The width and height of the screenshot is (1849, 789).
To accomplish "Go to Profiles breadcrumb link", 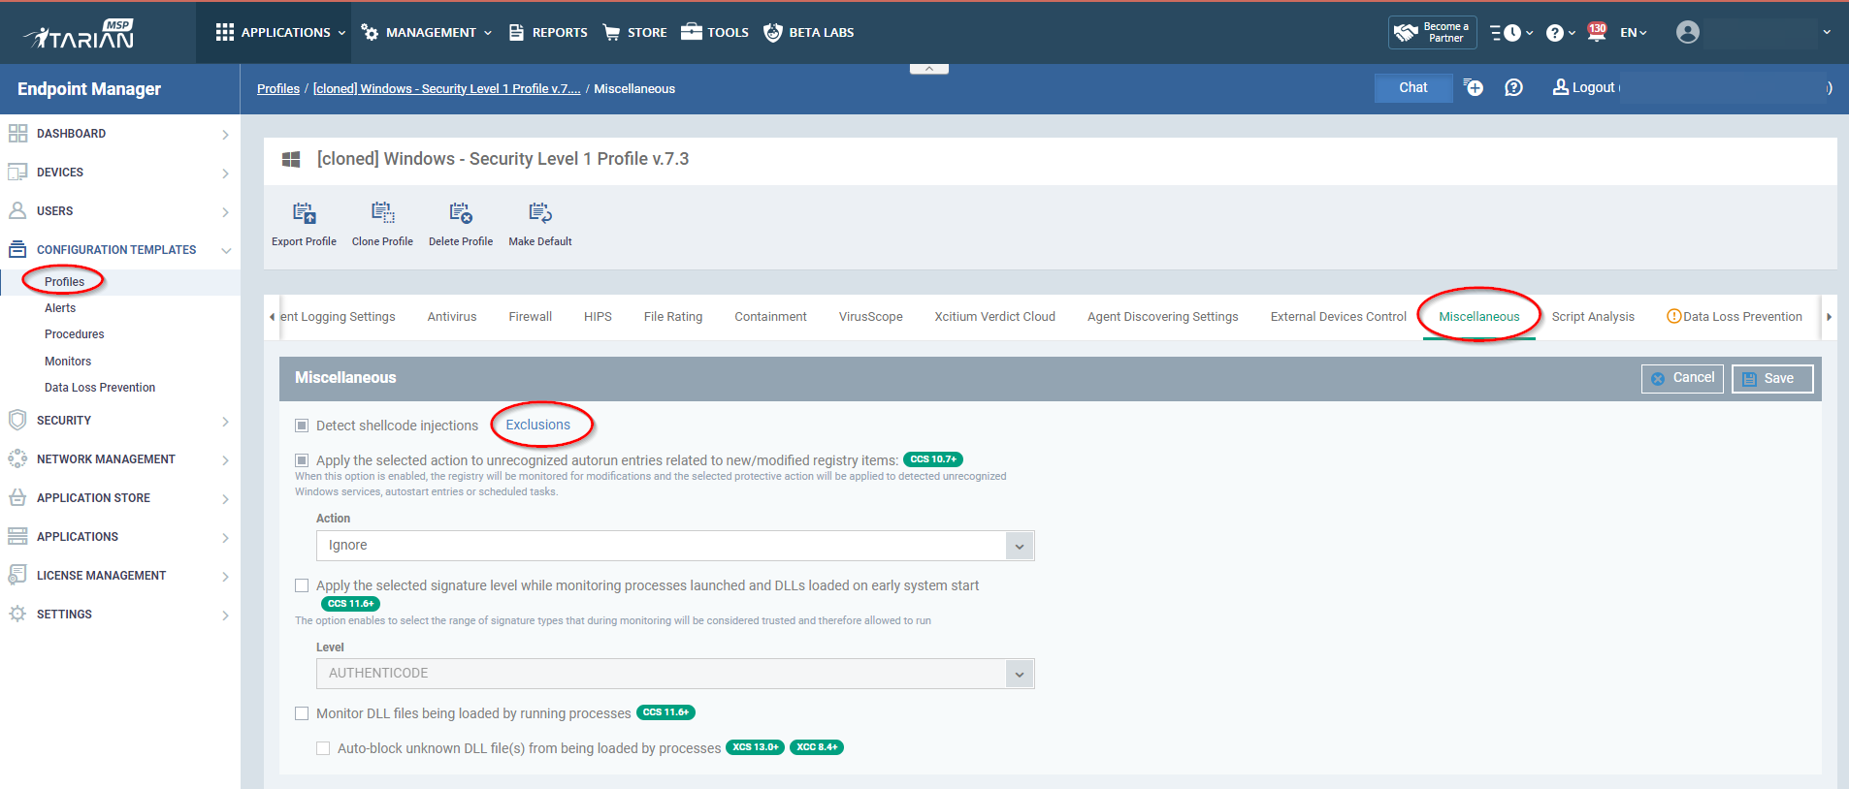I will (x=278, y=88).
